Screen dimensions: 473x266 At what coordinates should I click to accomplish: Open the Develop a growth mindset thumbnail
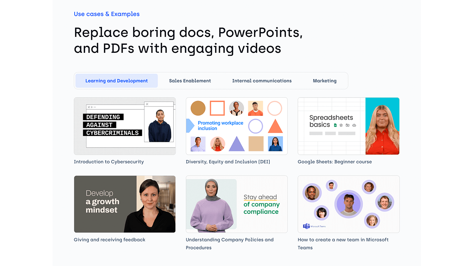125,204
